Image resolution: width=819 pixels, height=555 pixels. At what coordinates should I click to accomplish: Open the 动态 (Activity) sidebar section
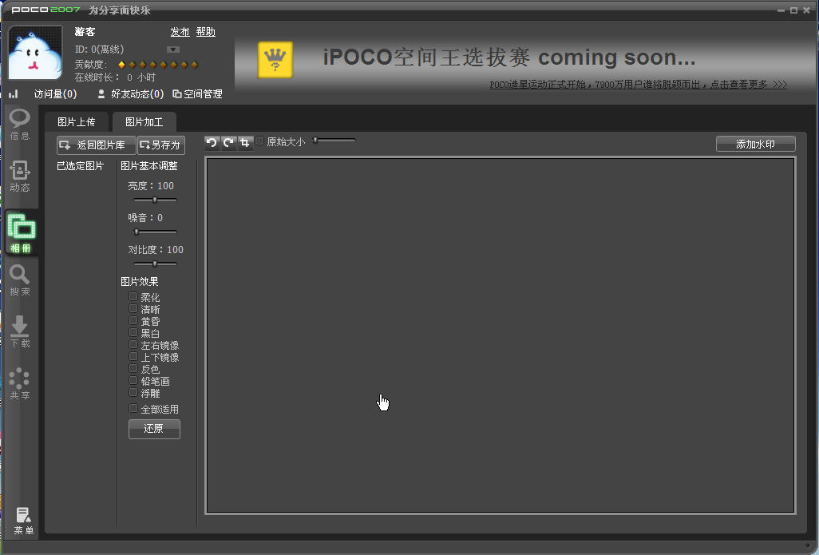(20, 176)
